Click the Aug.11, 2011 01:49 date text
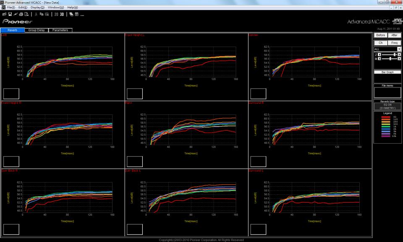 [388, 29]
